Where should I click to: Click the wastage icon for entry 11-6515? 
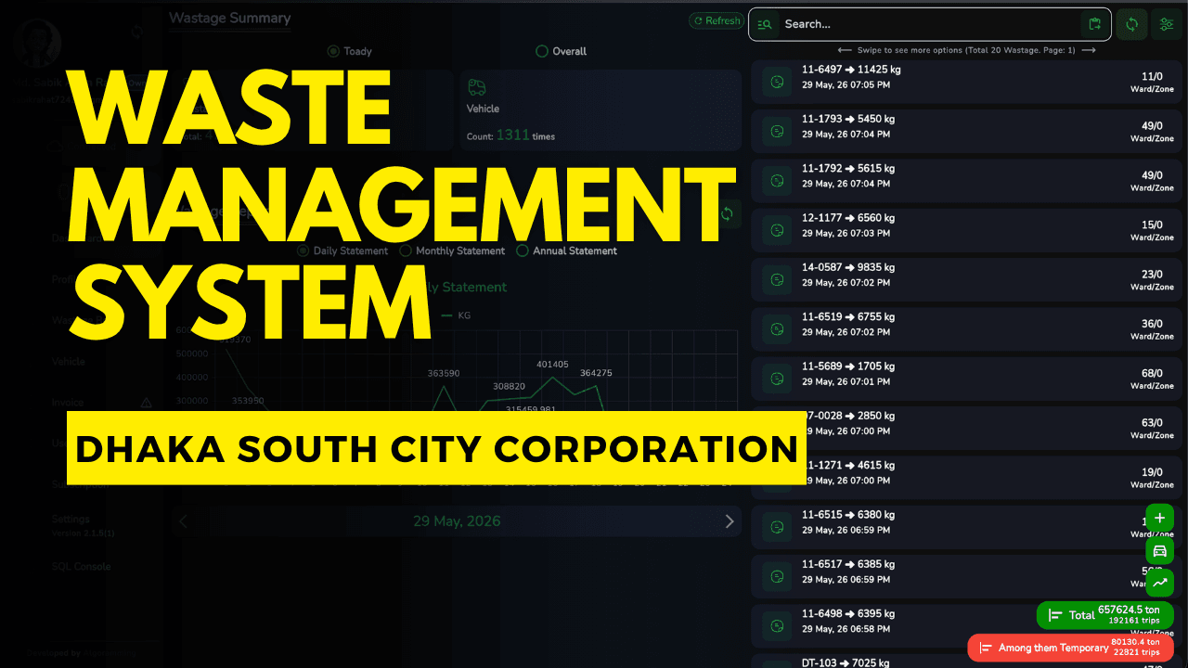[777, 527]
